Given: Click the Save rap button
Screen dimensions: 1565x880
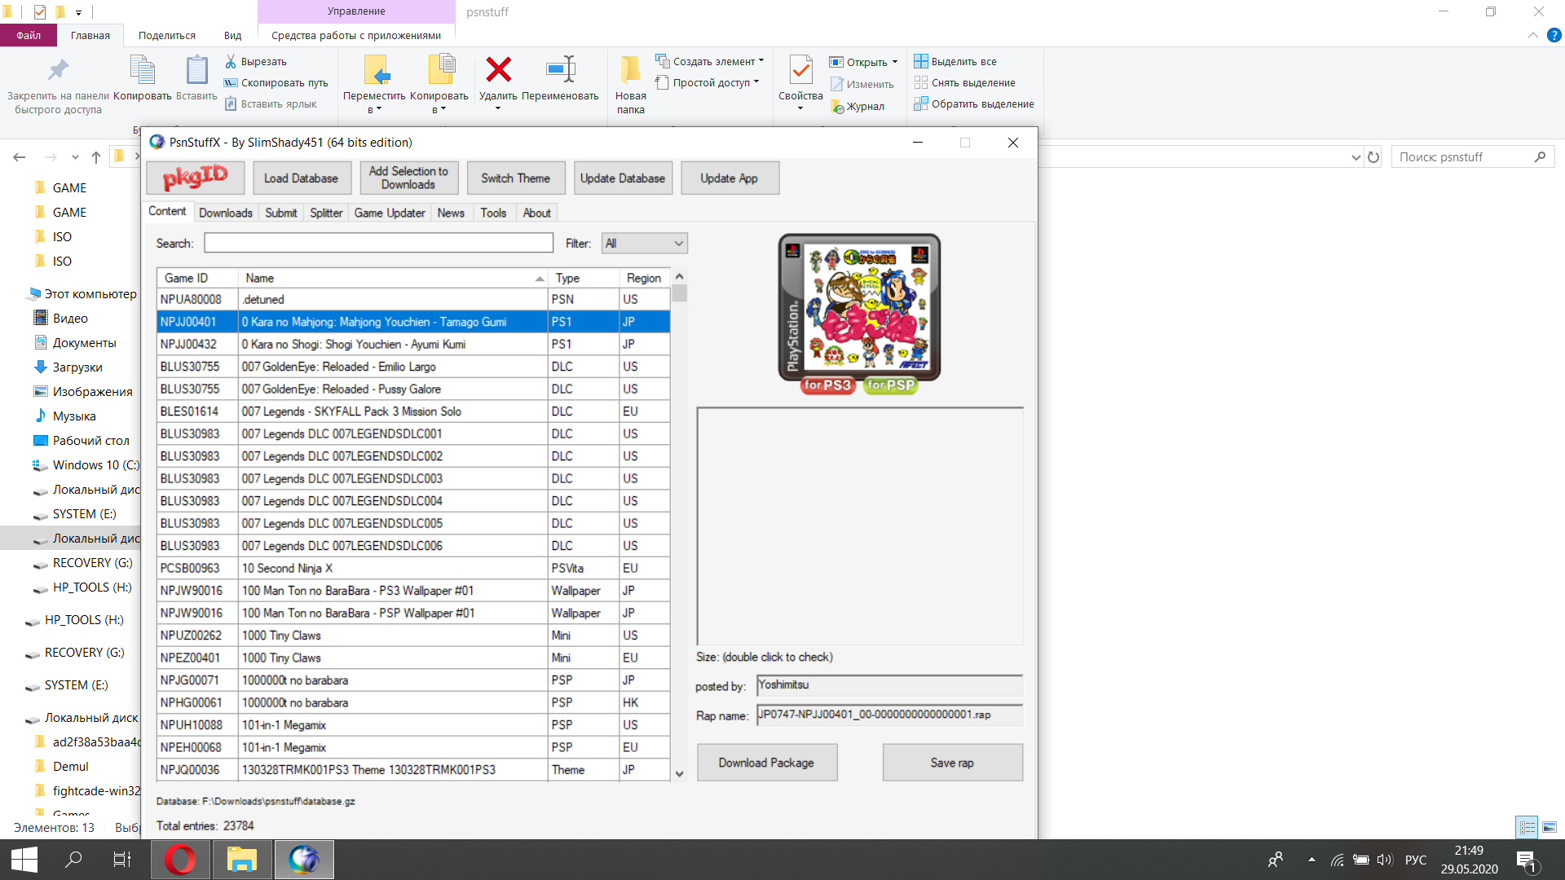Looking at the screenshot, I should click(951, 762).
